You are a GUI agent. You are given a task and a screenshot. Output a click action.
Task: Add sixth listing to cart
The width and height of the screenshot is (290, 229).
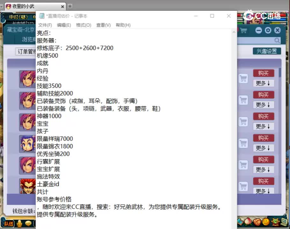(243, 187)
